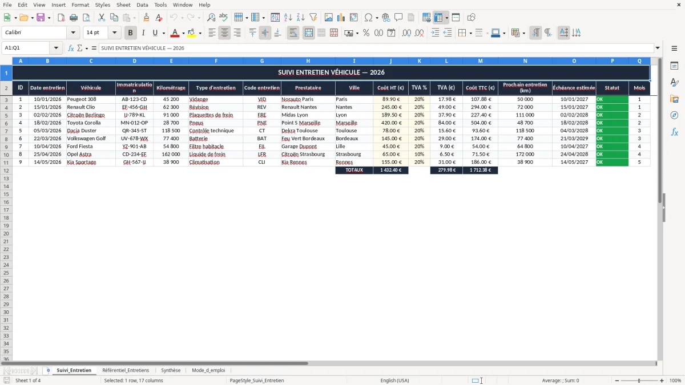Insert image icon

click(329, 18)
